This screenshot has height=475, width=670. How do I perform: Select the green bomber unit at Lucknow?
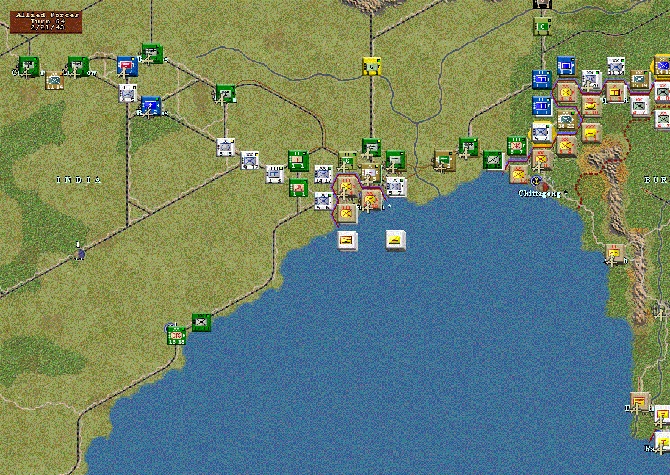[x=77, y=67]
